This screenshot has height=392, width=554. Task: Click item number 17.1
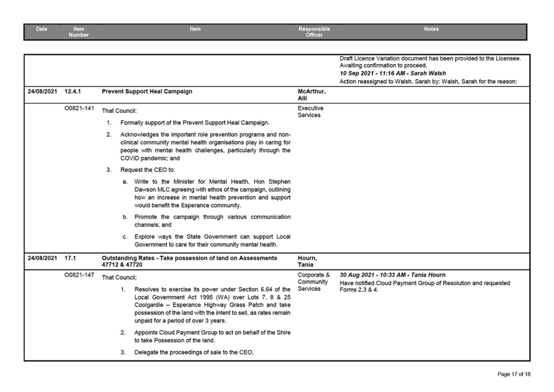coord(70,258)
